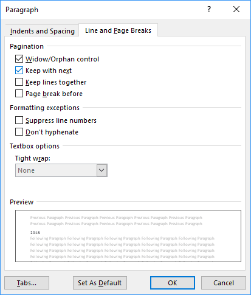Image resolution: width=251 pixels, height=295 pixels.
Task: Check Page break before option
Action: click(x=19, y=94)
